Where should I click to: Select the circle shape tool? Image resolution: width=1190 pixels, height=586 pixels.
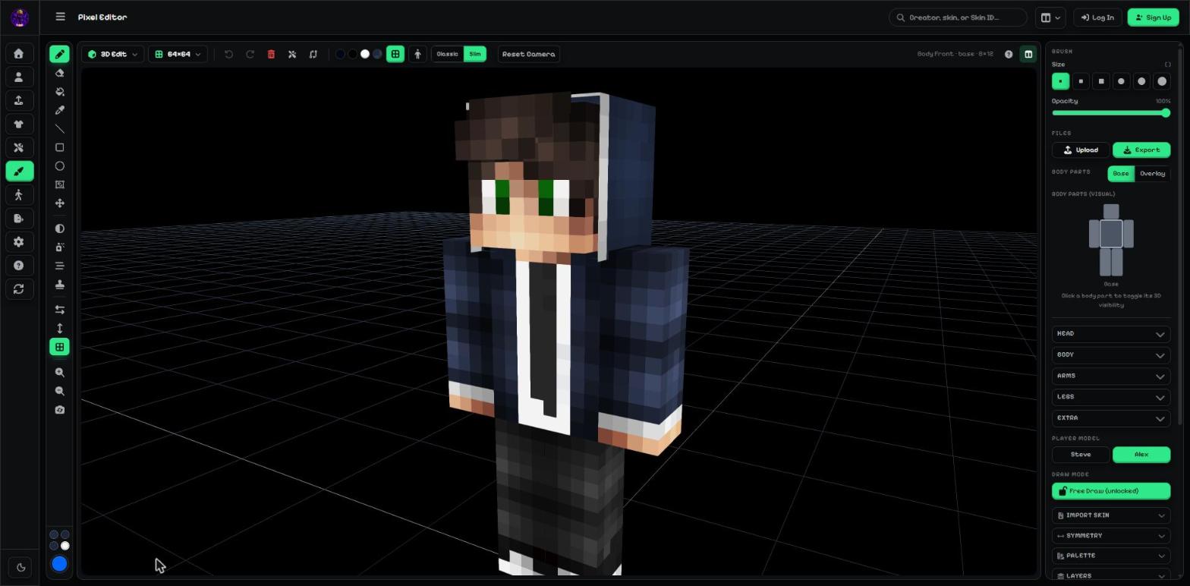click(x=59, y=165)
